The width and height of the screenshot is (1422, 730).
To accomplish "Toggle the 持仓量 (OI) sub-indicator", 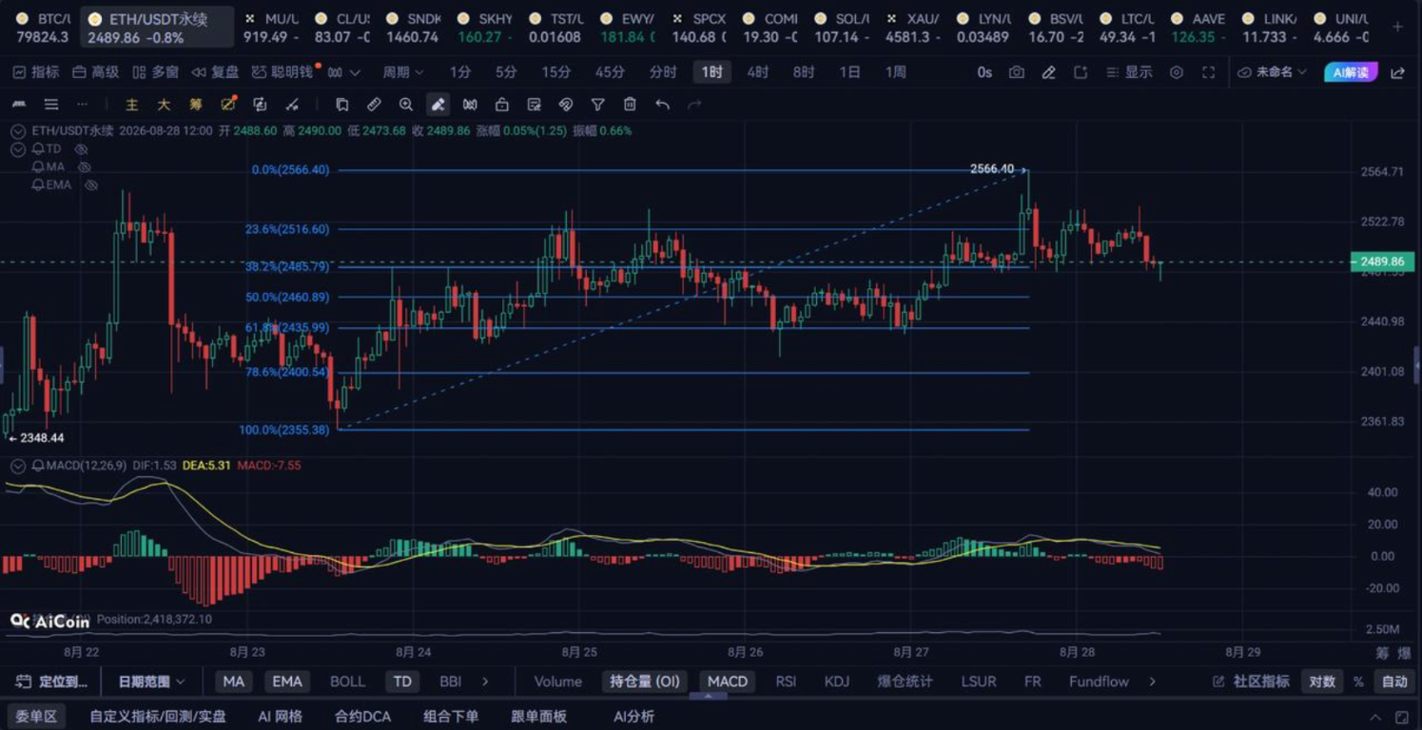I will [645, 682].
